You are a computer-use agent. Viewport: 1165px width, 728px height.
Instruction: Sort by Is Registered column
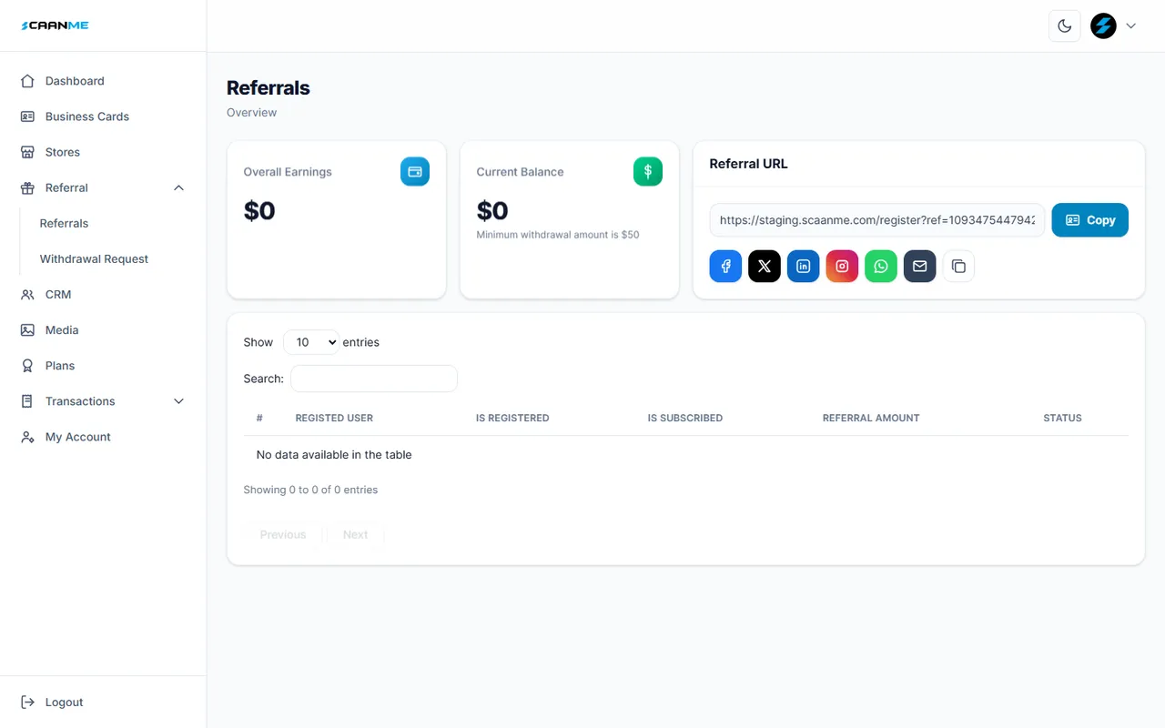[x=512, y=418]
